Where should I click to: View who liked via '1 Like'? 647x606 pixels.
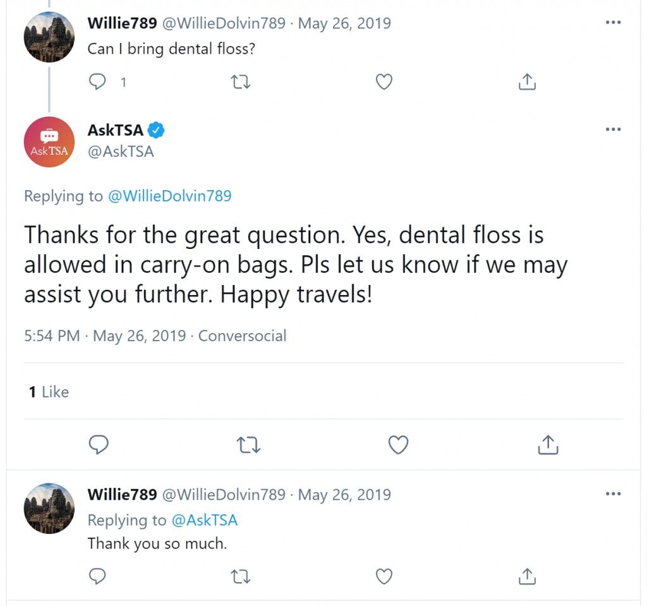point(49,392)
